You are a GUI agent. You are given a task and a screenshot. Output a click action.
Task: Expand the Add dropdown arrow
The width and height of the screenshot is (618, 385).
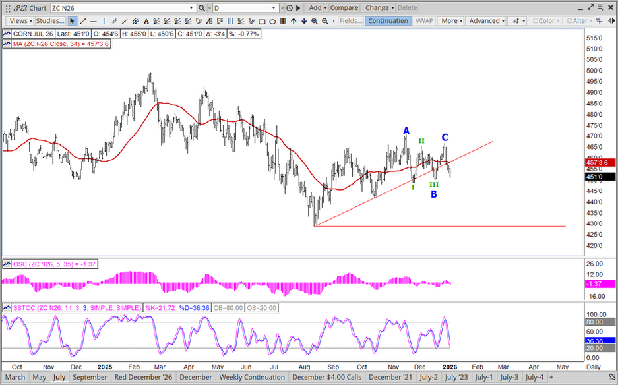[326, 8]
